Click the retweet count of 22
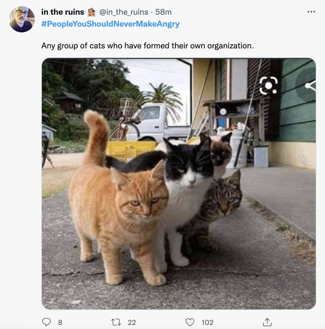Image resolution: width=325 pixels, height=329 pixels. coord(132,322)
